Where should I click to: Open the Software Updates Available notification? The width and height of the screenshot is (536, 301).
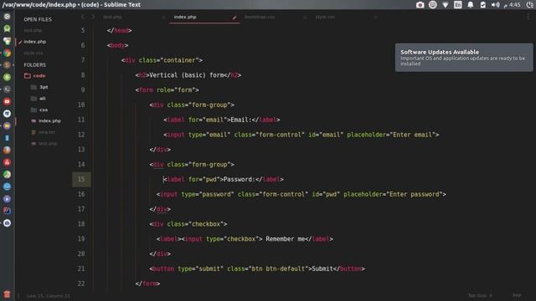[x=464, y=58]
